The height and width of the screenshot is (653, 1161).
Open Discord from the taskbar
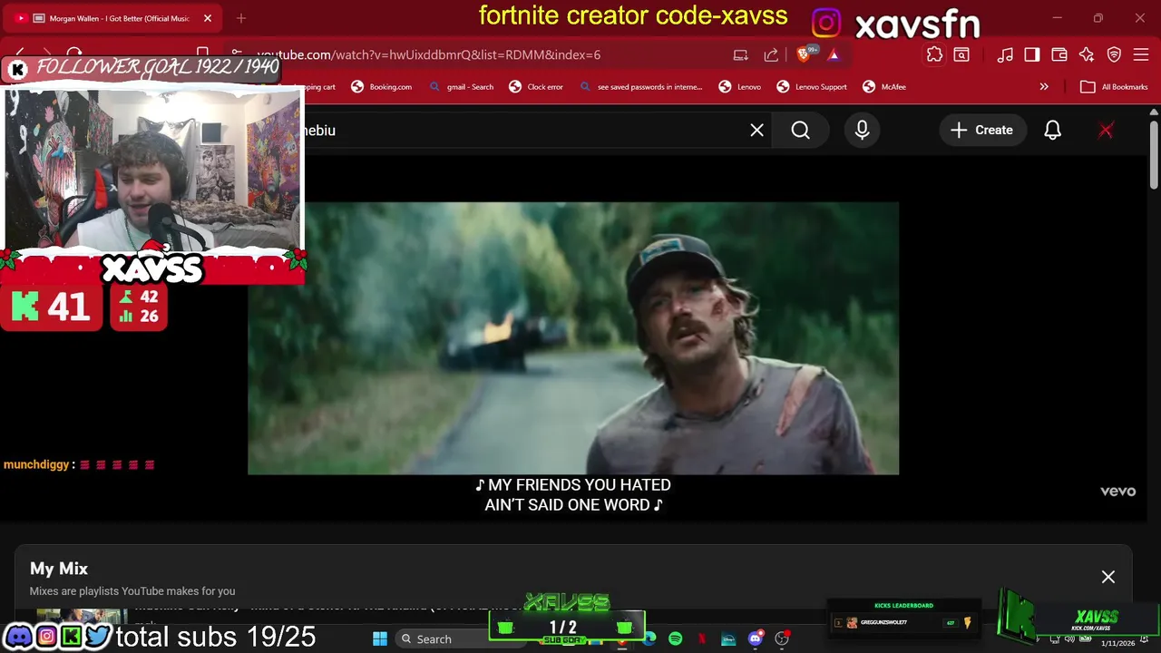pos(755,638)
